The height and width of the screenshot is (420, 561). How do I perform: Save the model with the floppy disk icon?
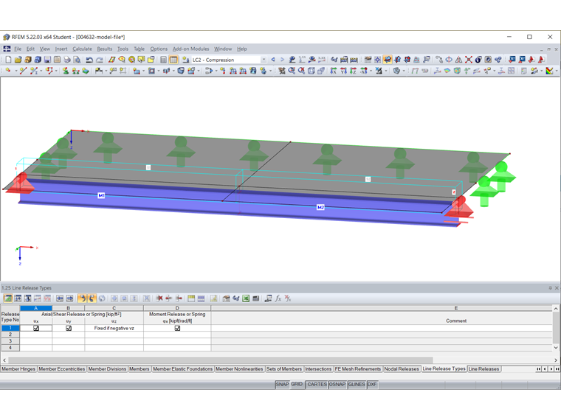(x=47, y=60)
